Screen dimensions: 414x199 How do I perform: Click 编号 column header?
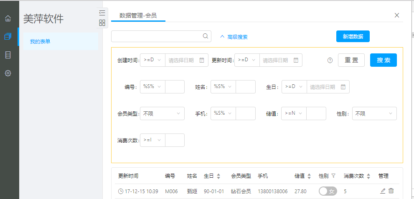(170, 176)
